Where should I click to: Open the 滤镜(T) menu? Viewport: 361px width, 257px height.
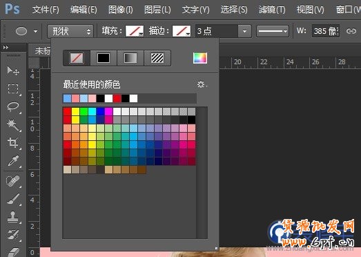(272, 10)
